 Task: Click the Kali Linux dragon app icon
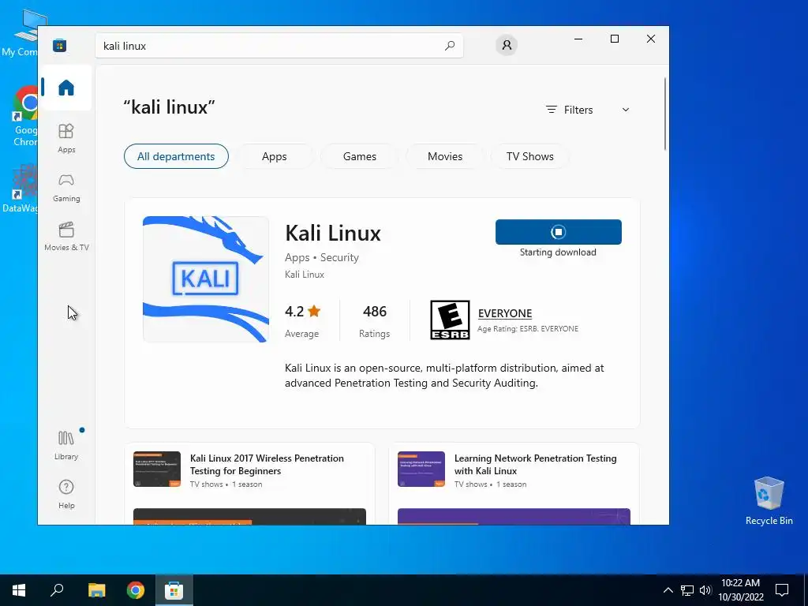(x=206, y=279)
